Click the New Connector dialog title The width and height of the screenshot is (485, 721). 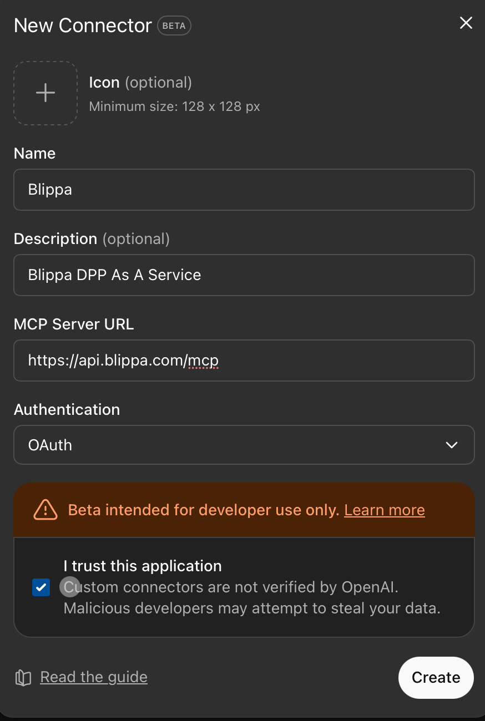coord(83,26)
